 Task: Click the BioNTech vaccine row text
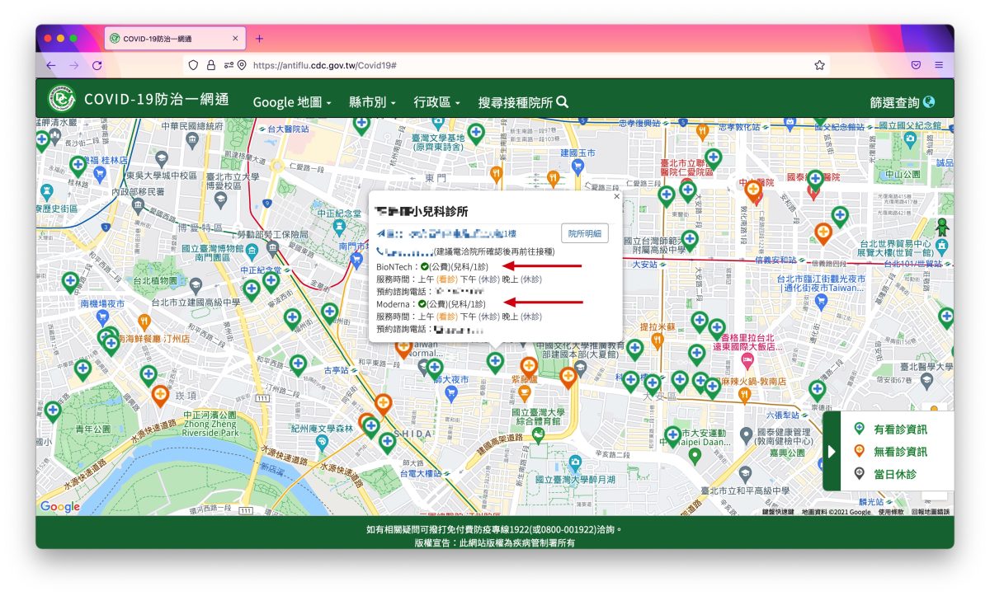tap(434, 267)
